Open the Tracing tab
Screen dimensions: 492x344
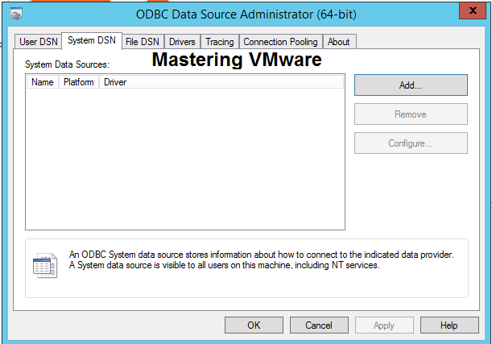220,42
